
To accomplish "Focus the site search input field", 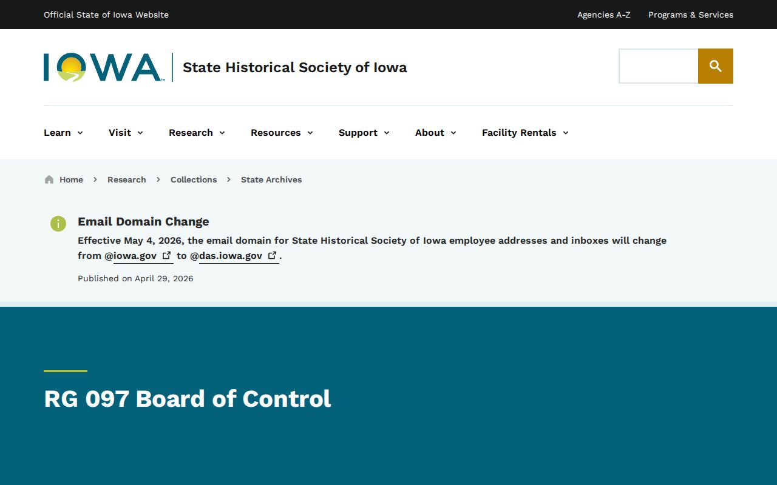I will [x=659, y=66].
